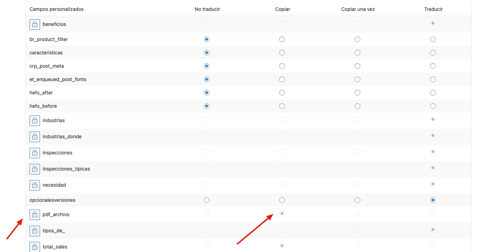Click the lock icon next to industrias
This screenshot has height=252, width=488.
tap(35, 120)
